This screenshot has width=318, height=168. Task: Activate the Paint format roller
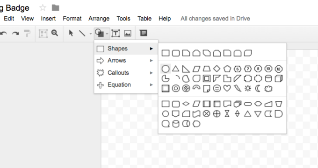pos(27,33)
